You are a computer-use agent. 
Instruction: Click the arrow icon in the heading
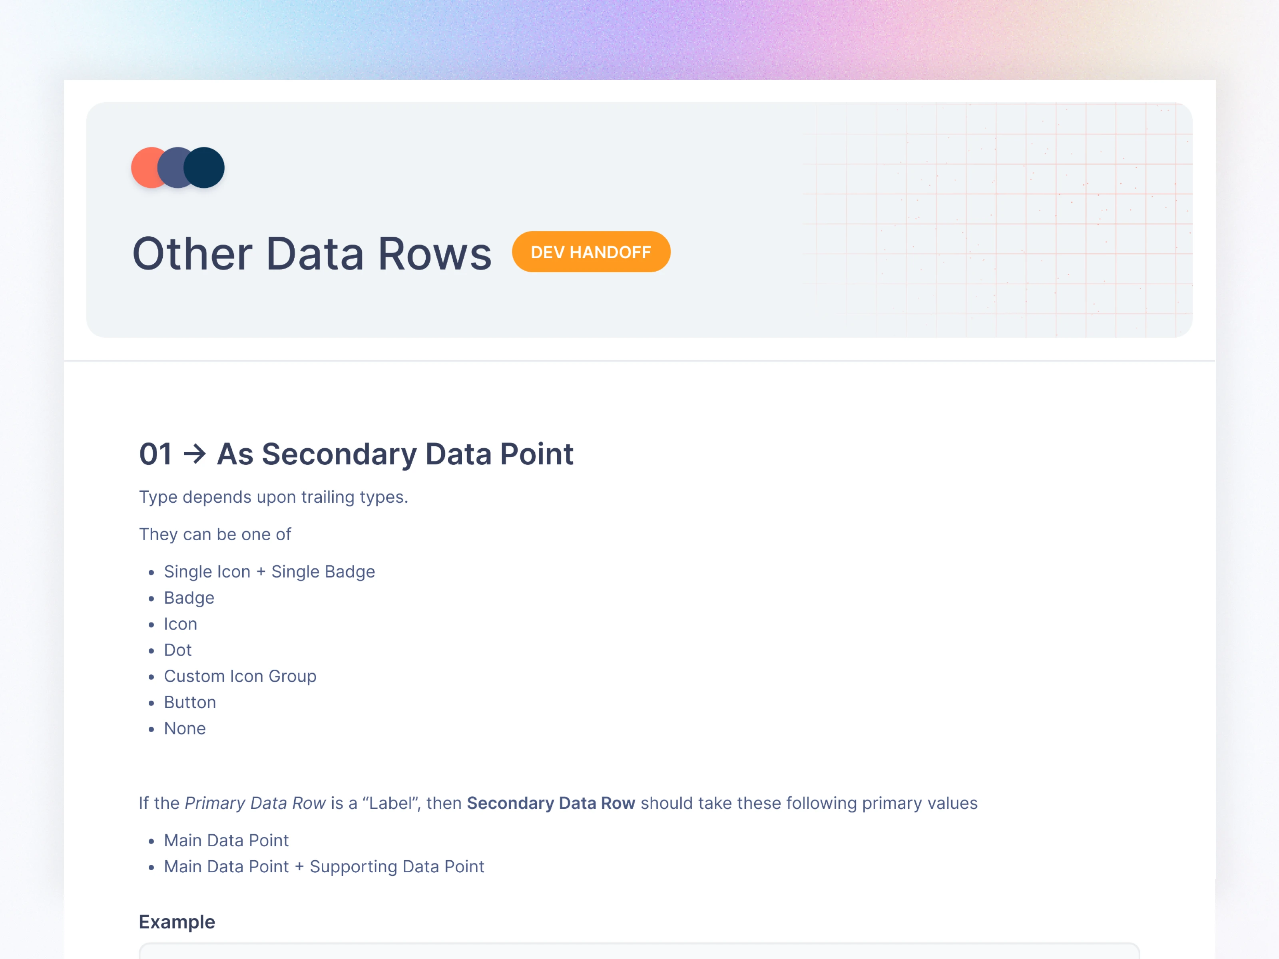click(194, 454)
